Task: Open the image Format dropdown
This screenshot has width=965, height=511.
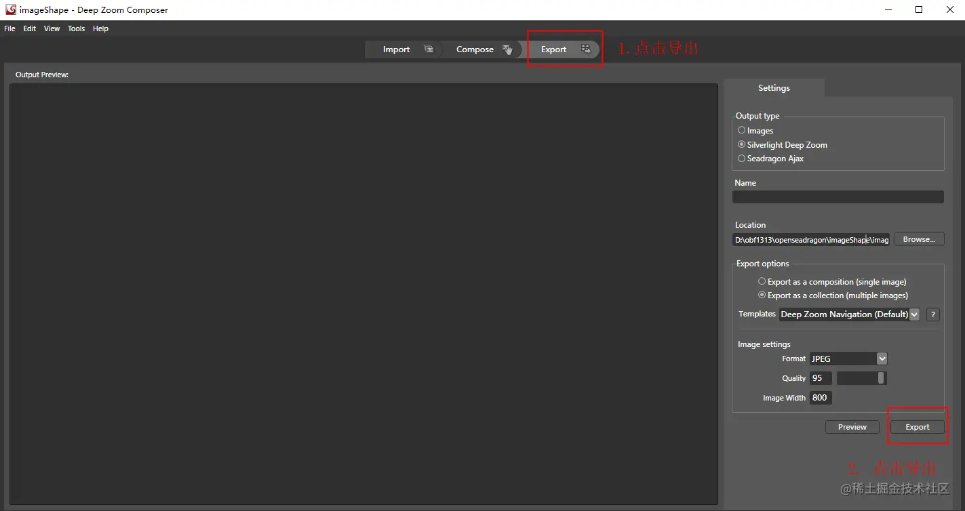Action: click(848, 359)
